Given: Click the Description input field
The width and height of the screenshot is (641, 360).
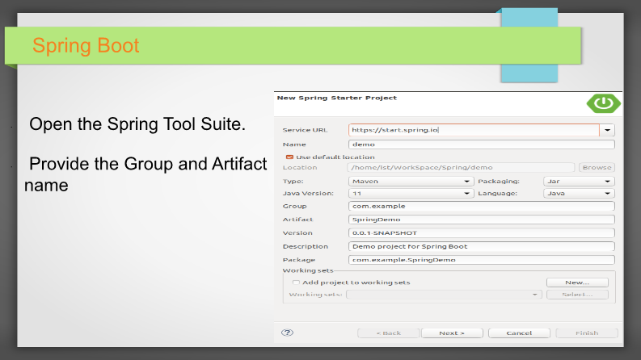Looking at the screenshot, I should (482, 246).
